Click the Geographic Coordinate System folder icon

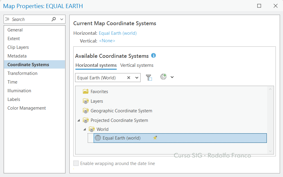(x=86, y=111)
